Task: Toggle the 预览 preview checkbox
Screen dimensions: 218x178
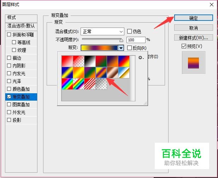Action: 184,46
